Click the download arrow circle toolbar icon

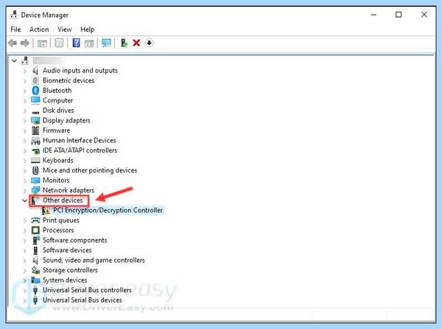point(149,43)
